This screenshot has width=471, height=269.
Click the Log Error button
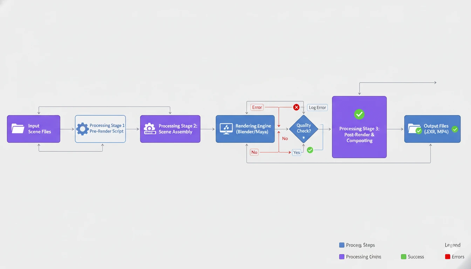point(317,107)
